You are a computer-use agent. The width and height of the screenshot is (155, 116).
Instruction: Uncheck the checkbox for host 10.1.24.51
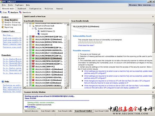coord(30,37)
